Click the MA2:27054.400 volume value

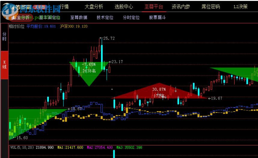pos(100,147)
